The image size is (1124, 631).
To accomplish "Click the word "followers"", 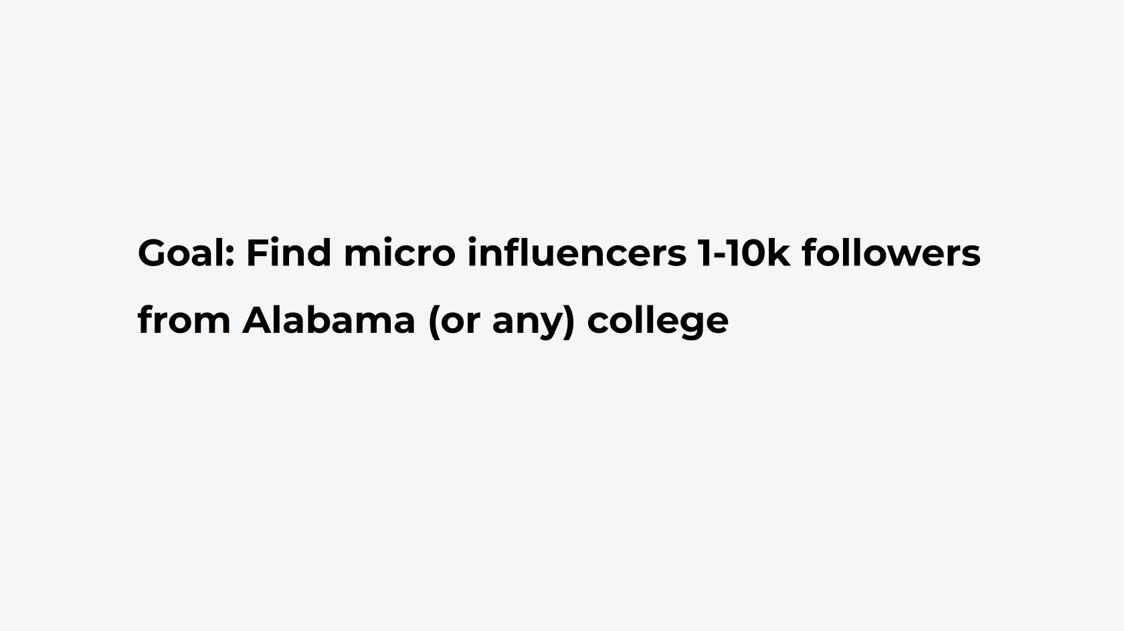I will 891,253.
